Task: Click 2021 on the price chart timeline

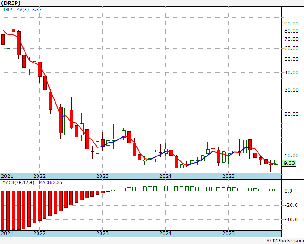Action: point(7,176)
